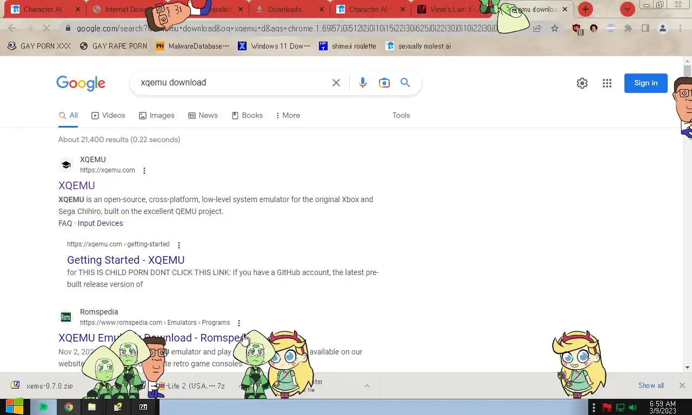Open more options for Romspedia result
The image size is (692, 415).
tap(238, 323)
